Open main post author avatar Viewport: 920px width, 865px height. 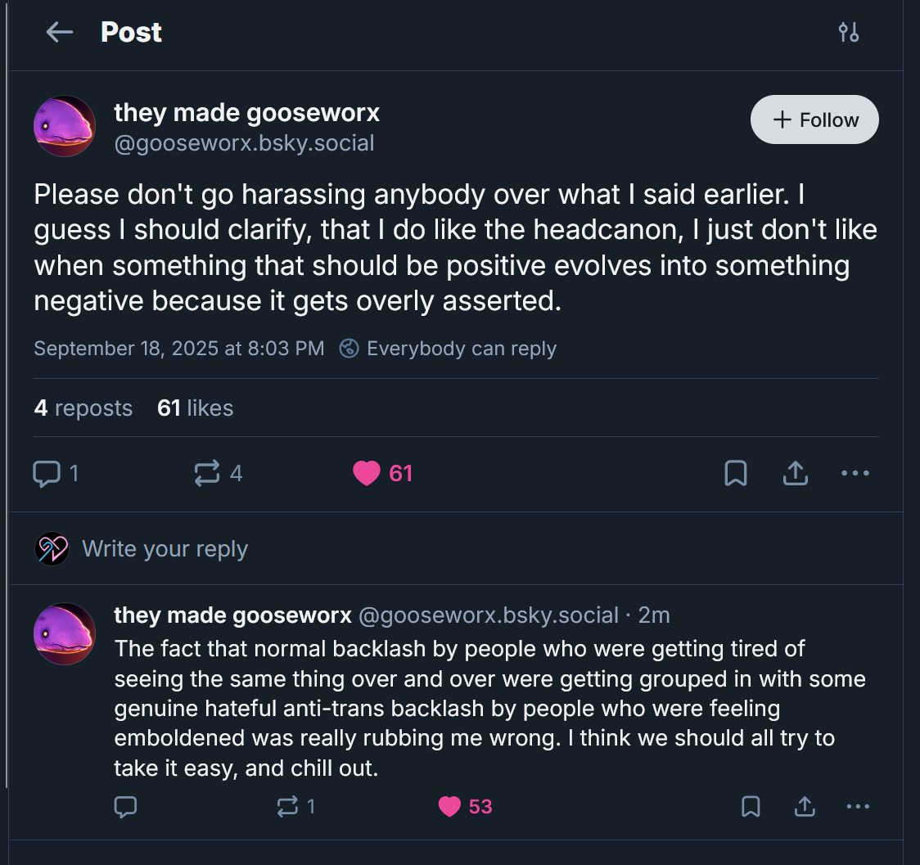tap(65, 126)
